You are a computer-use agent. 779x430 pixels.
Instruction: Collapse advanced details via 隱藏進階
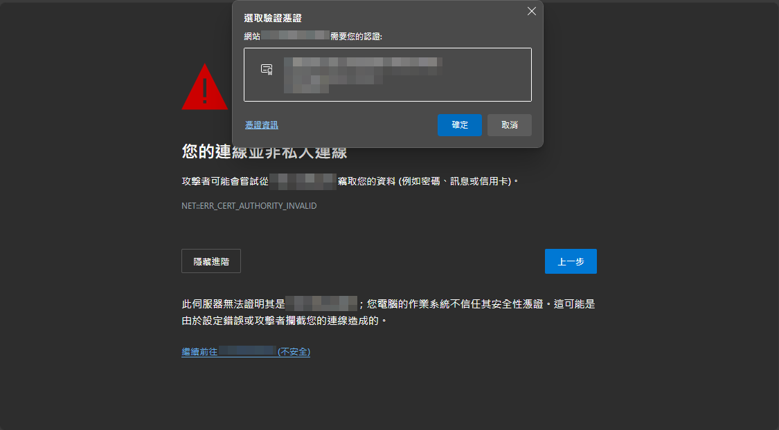(x=211, y=261)
